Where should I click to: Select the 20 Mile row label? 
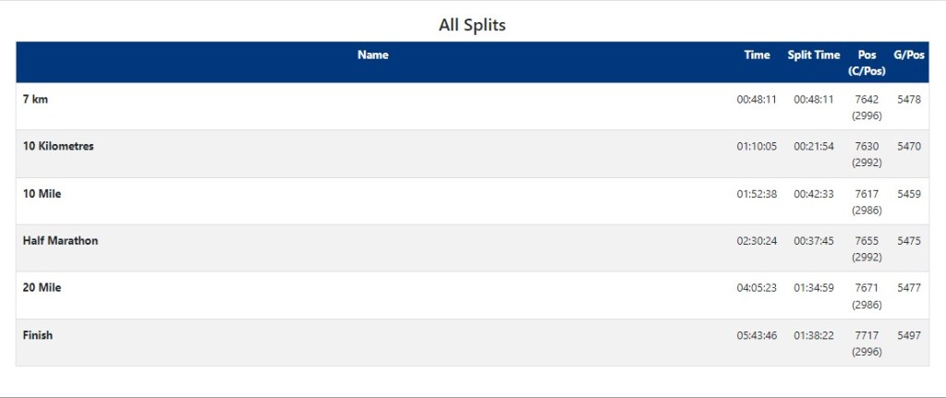tap(42, 288)
